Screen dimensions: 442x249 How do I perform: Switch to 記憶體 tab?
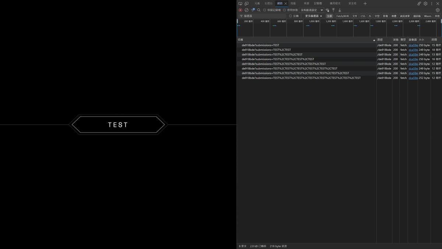point(318,3)
